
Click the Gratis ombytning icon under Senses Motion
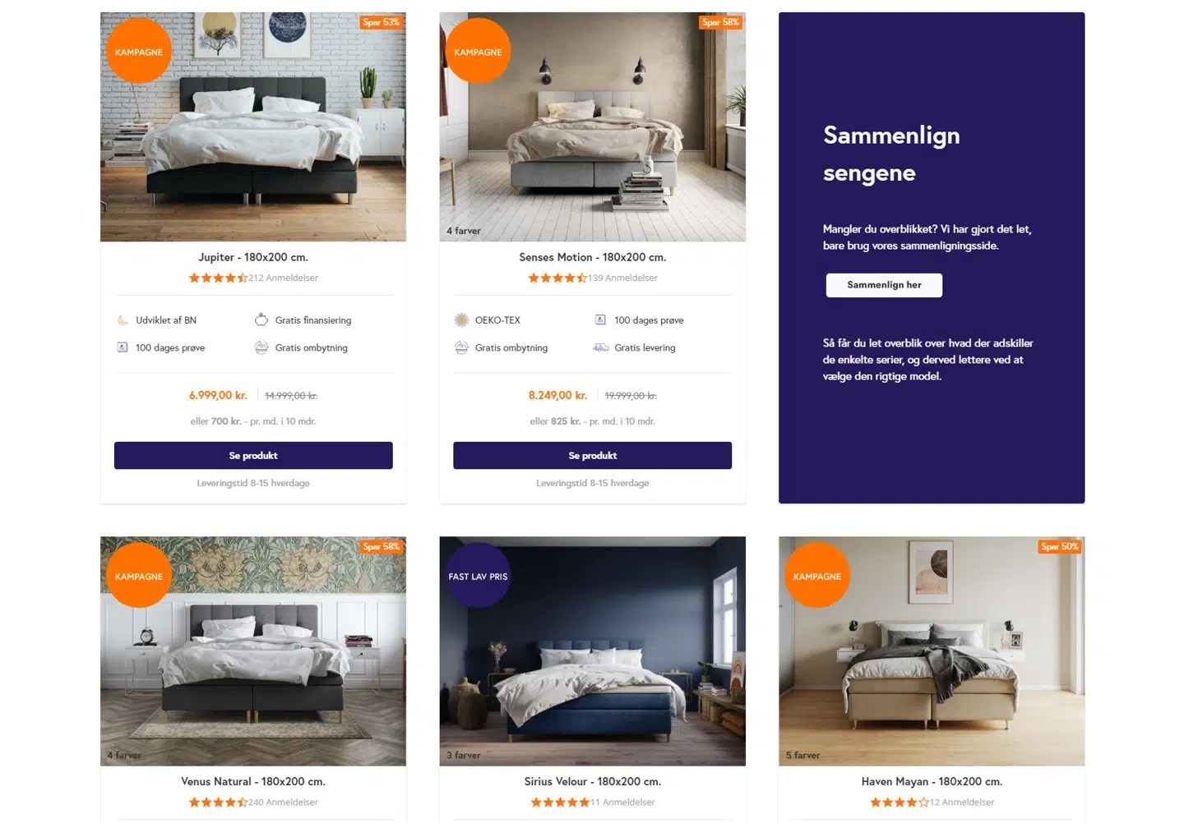point(461,347)
